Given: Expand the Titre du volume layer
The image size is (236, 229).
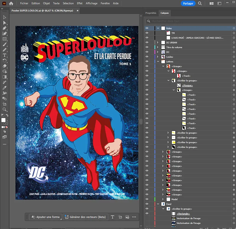Looking at the screenshot, I should (158, 47).
